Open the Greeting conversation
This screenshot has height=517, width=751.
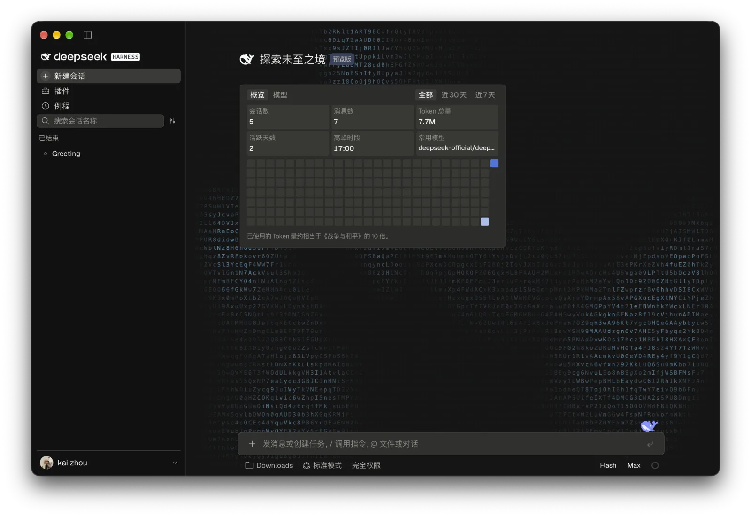click(108, 154)
